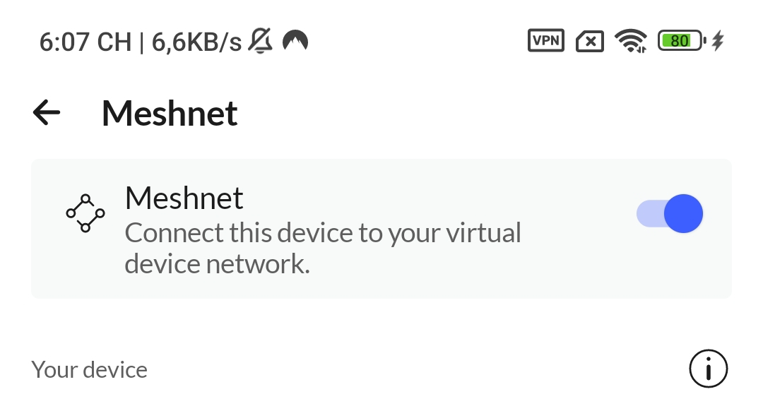Tap the 6:07 CH clock
The image size is (763, 406).
click(x=85, y=42)
